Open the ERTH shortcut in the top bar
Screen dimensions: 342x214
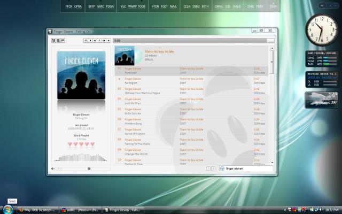coord(205,6)
